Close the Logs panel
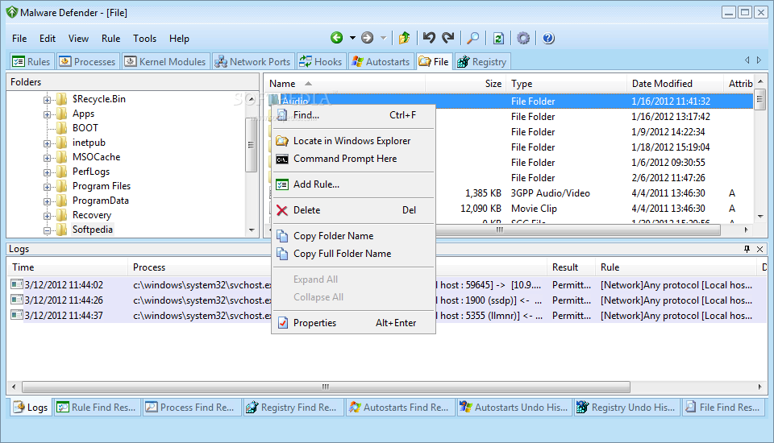This screenshot has width=774, height=443. (x=760, y=249)
